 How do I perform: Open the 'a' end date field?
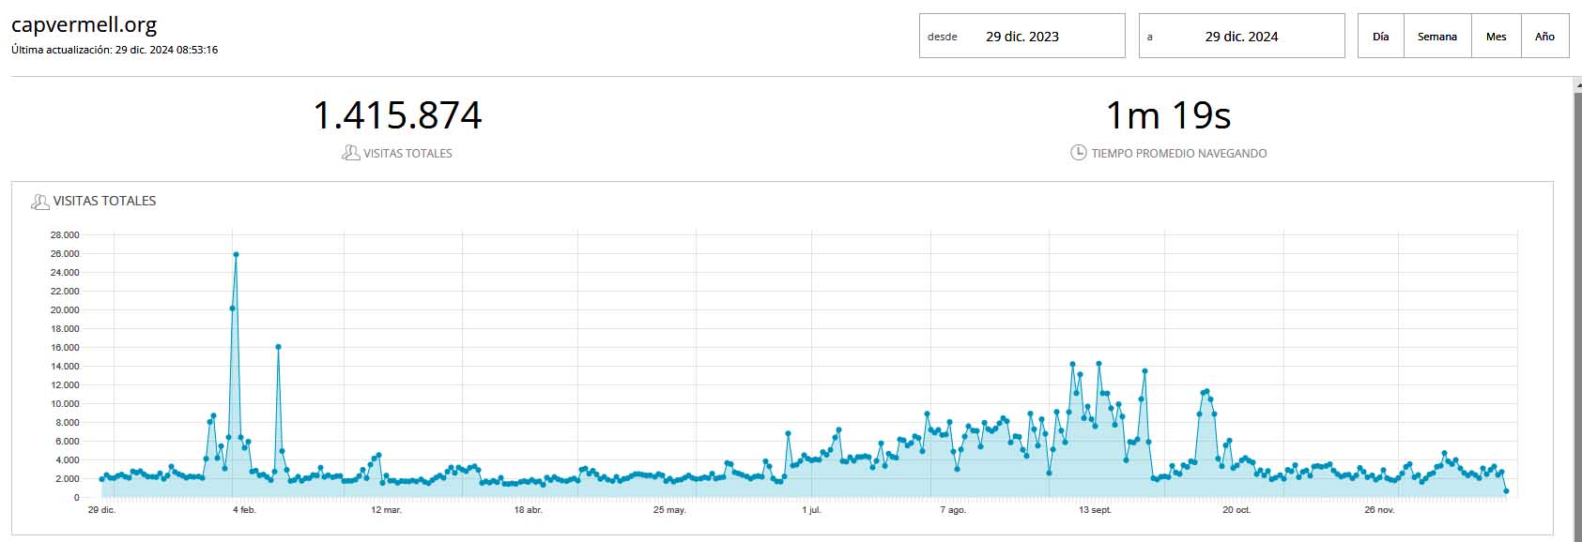pyautogui.click(x=1242, y=37)
